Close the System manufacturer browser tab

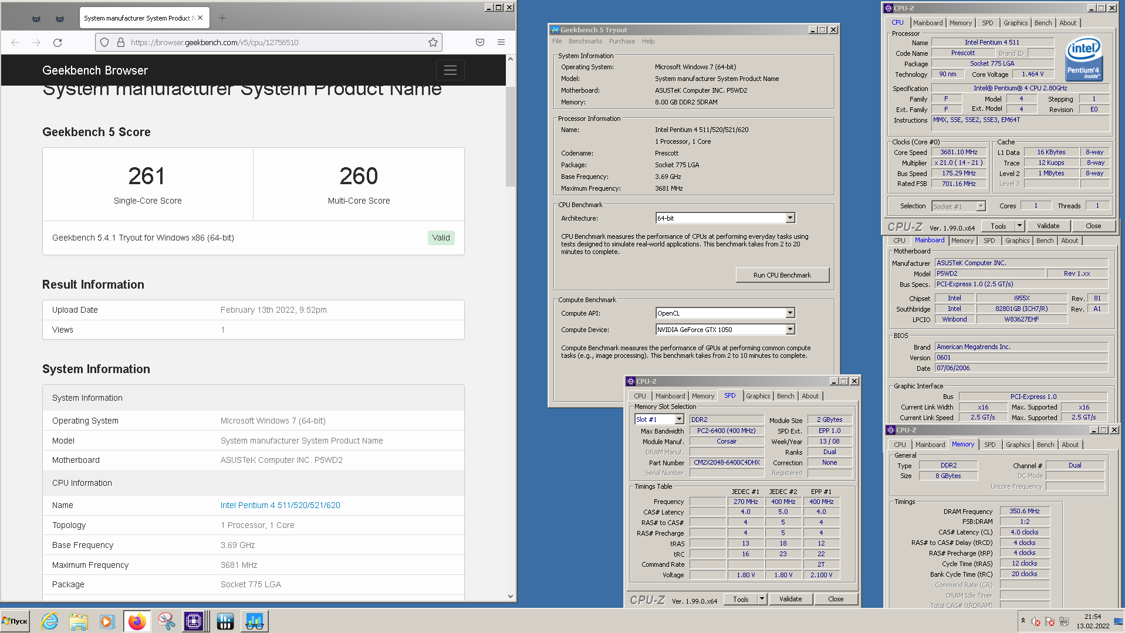coord(200,18)
